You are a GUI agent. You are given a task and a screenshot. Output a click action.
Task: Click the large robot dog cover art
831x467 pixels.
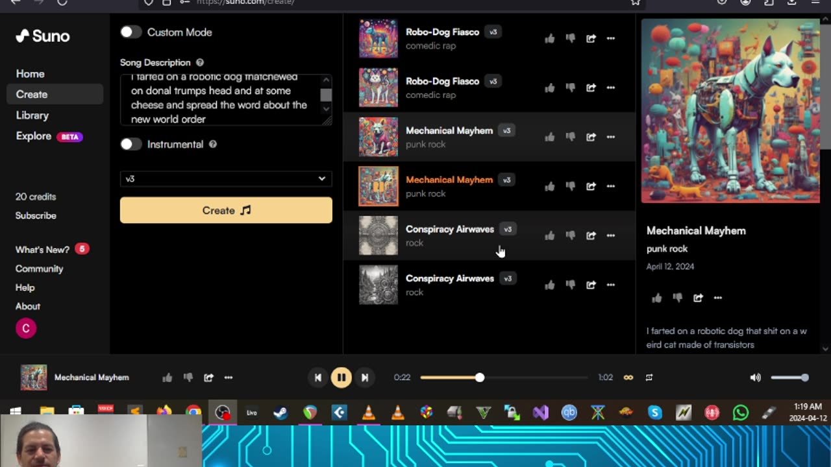click(x=730, y=111)
